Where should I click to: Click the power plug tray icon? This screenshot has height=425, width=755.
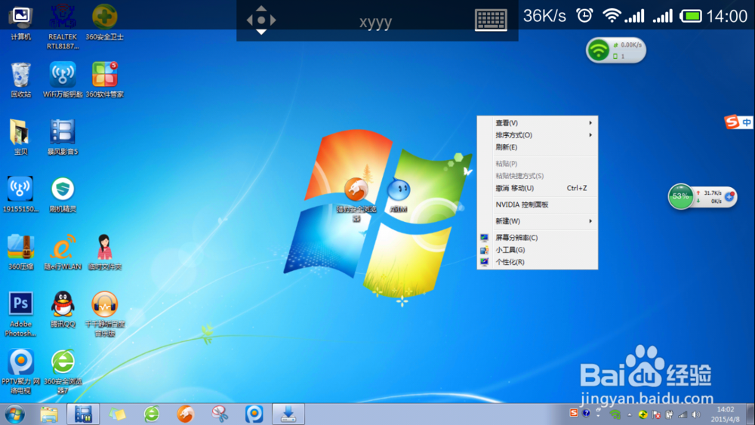point(669,414)
